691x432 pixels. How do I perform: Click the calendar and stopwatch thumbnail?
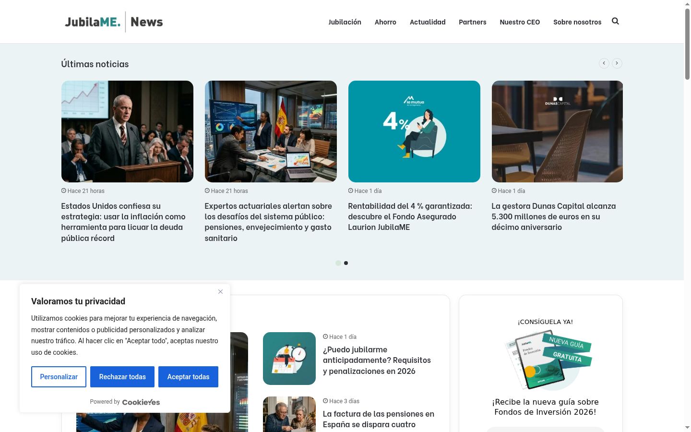289,359
